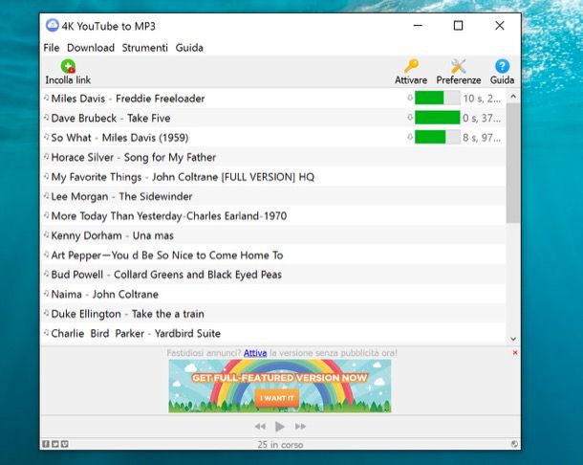Click the Twitter icon in status bar
Viewport: 583px width, 465px height.
pos(55,444)
